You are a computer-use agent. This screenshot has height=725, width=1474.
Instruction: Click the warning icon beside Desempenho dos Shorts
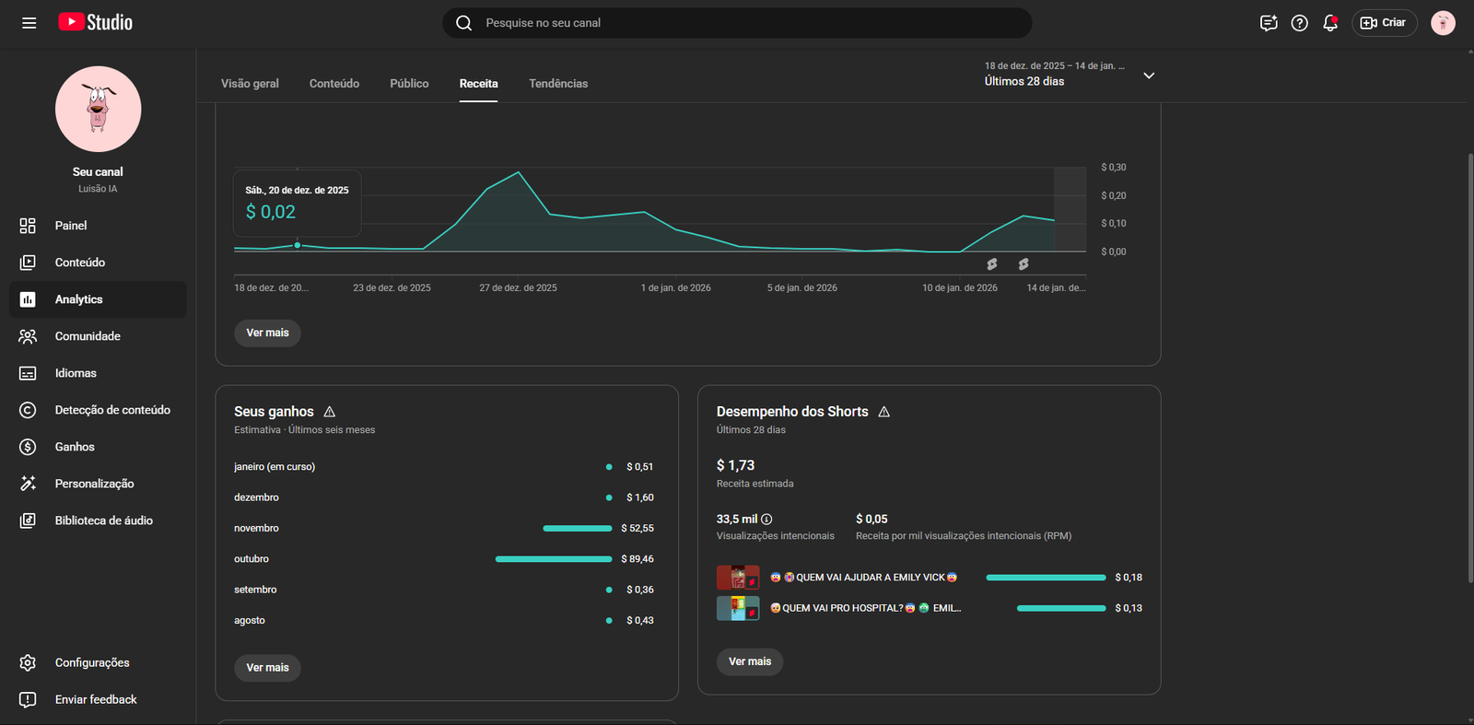(x=884, y=412)
